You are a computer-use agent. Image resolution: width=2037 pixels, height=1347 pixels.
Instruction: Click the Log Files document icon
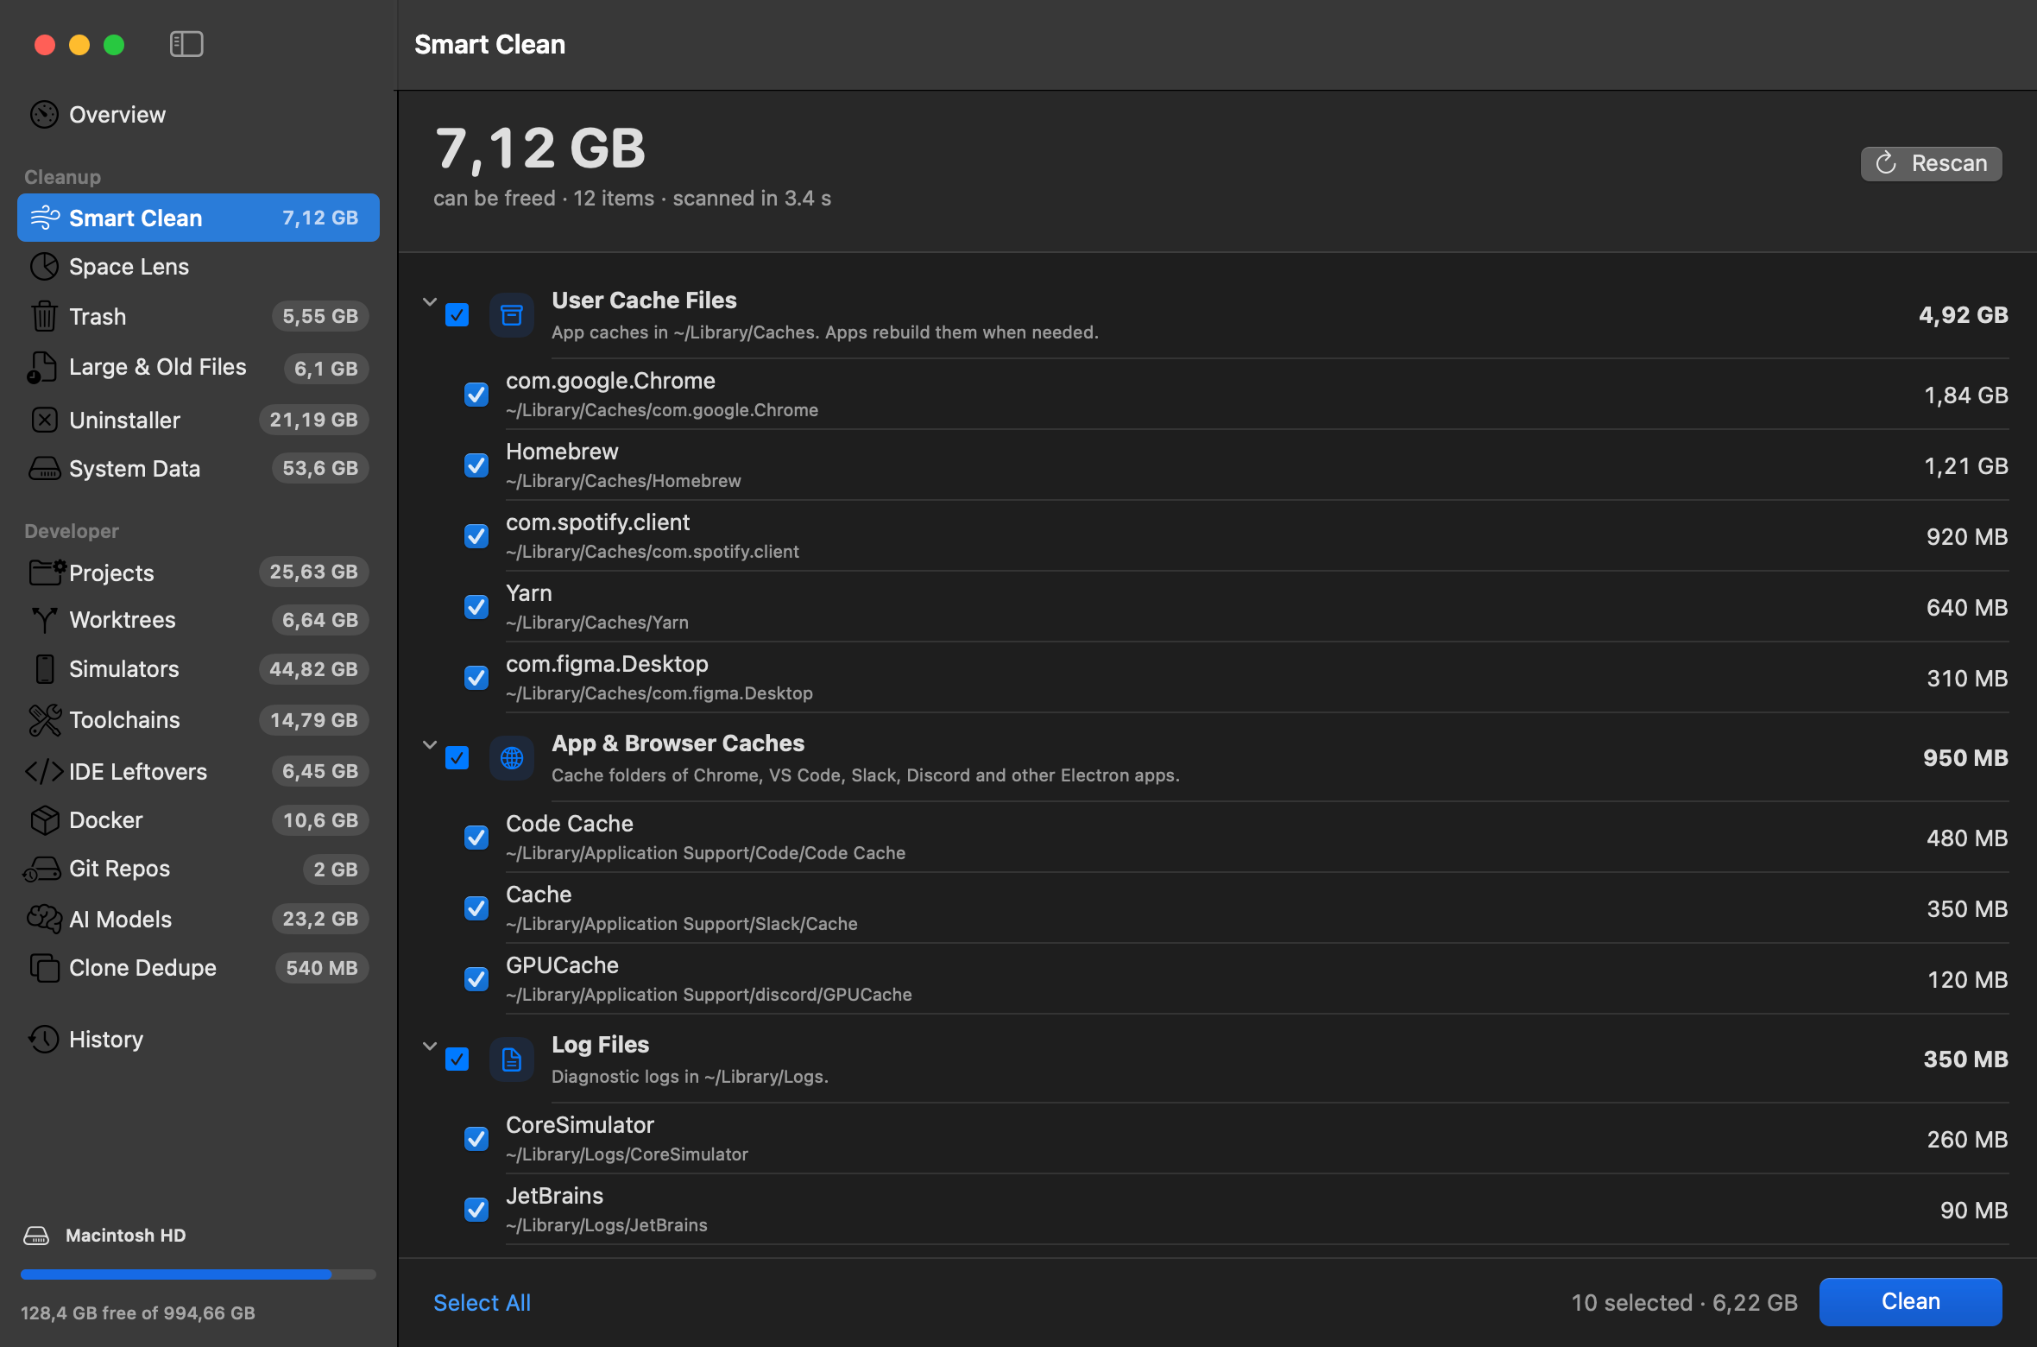(512, 1059)
